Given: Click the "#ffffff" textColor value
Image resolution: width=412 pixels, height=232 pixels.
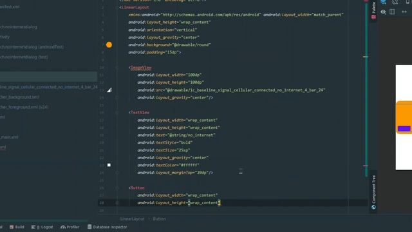Looking at the screenshot, I should point(190,165).
